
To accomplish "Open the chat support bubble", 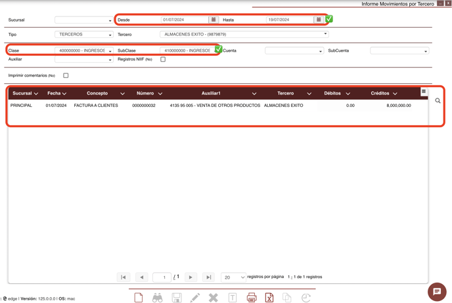I will click(x=437, y=292).
